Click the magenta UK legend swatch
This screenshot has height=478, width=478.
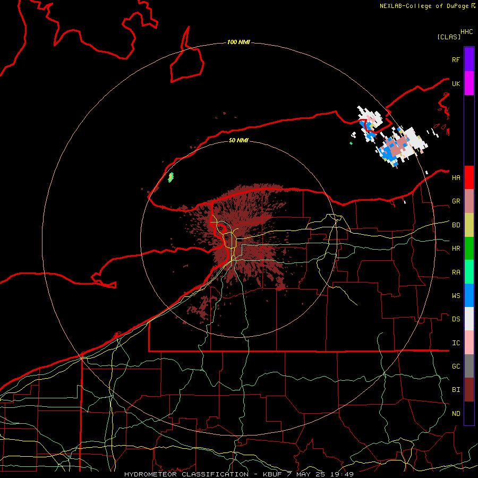point(469,83)
